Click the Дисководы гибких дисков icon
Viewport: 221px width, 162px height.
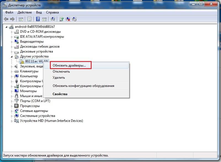point(17,46)
